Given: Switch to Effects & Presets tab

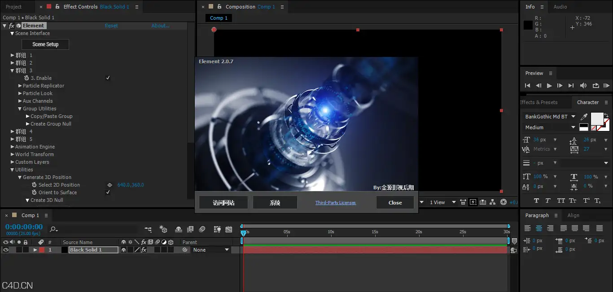Looking at the screenshot, I should pos(539,102).
